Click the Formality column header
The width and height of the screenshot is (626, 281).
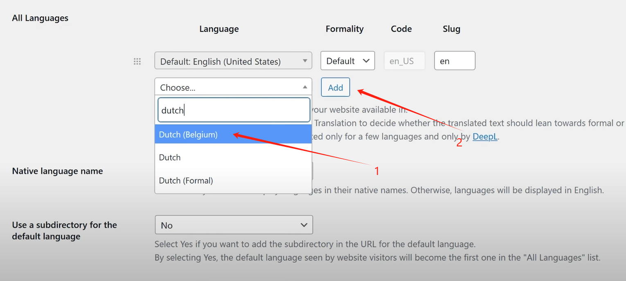345,29
